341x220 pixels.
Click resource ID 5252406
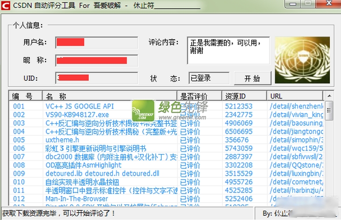[239, 199]
